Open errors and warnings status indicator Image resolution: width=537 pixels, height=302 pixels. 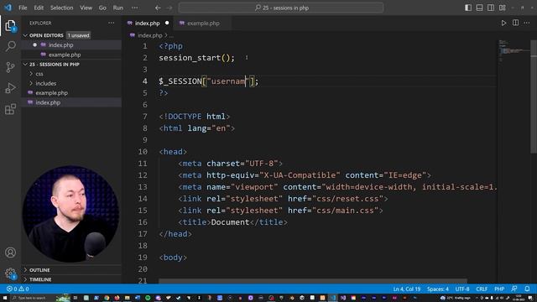pyautogui.click(x=18, y=289)
